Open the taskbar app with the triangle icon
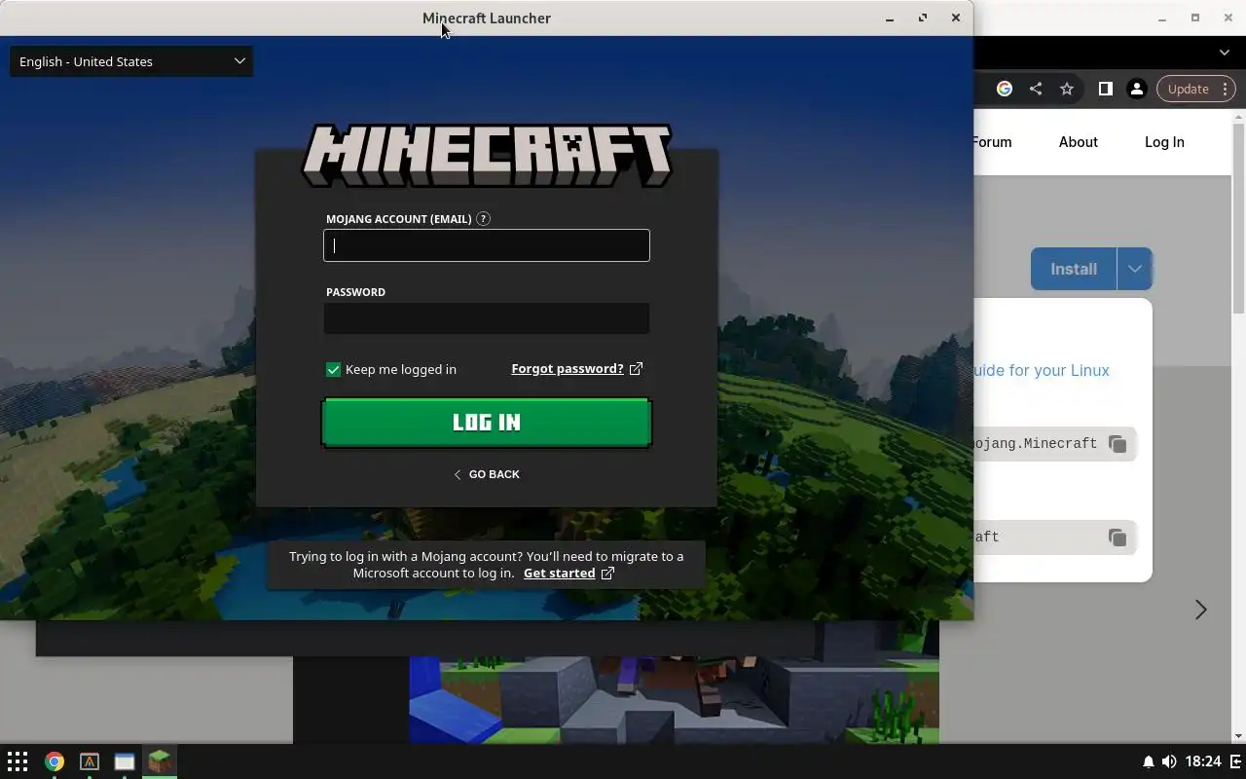 [x=90, y=761]
